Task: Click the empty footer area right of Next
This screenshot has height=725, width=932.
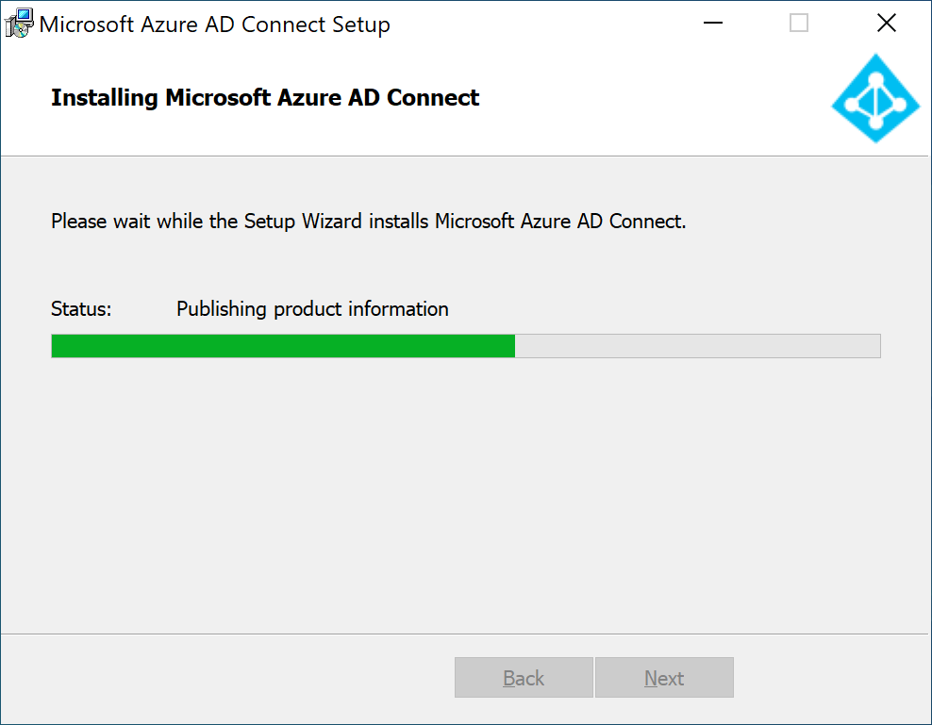Action: coord(832,678)
